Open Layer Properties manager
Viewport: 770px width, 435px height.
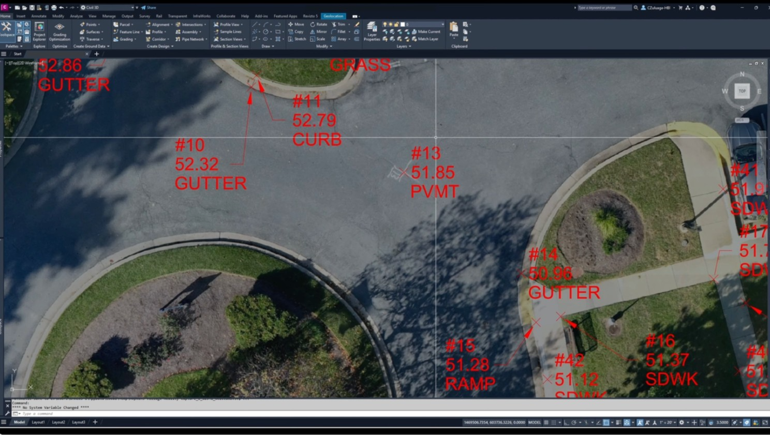click(x=372, y=31)
